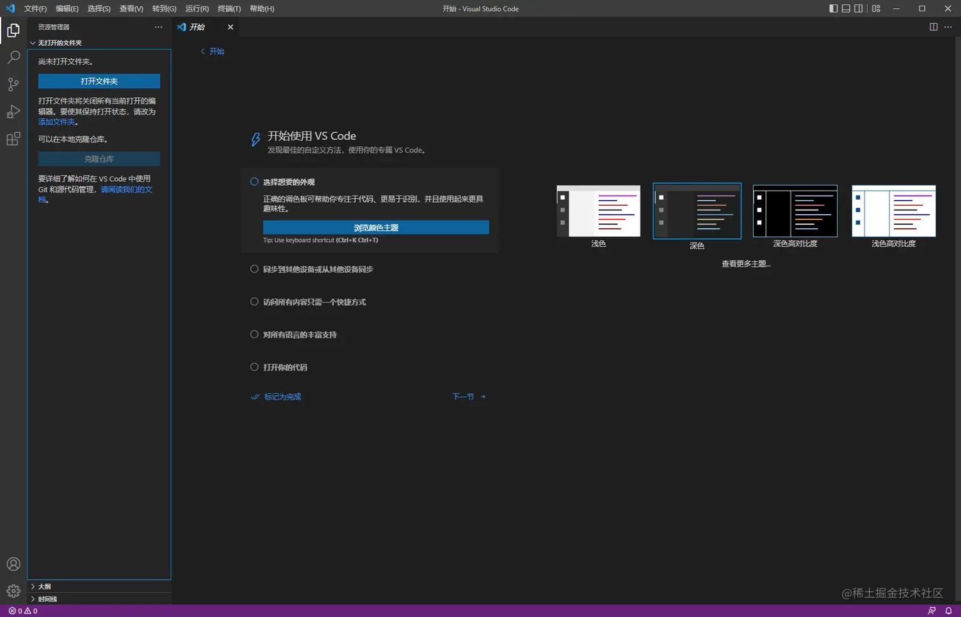Click the 同步到其他设备或从其他设备同步 step title
The width and height of the screenshot is (961, 617).
pyautogui.click(x=318, y=269)
